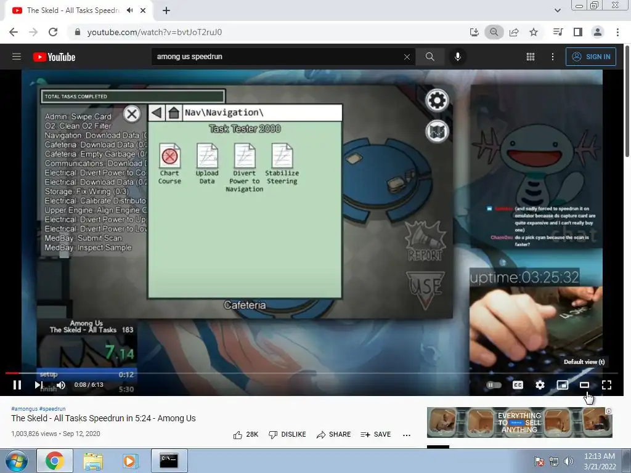Click the SIGN IN button
The image size is (631, 473).
pos(591,57)
